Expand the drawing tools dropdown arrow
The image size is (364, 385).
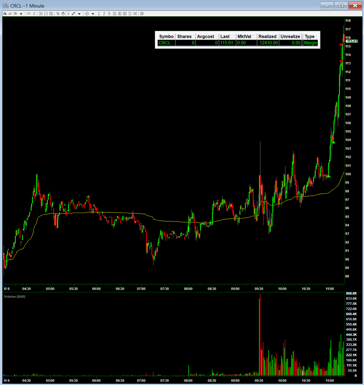point(79,14)
